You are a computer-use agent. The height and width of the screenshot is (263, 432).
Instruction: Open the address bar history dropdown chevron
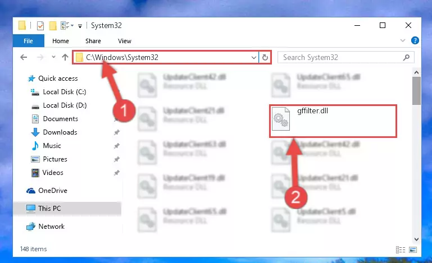(x=254, y=58)
